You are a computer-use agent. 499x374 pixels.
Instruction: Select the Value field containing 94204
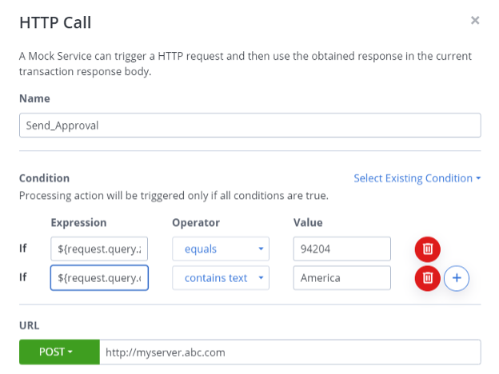341,249
